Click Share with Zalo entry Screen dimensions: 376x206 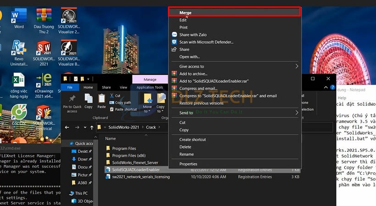tap(234, 35)
